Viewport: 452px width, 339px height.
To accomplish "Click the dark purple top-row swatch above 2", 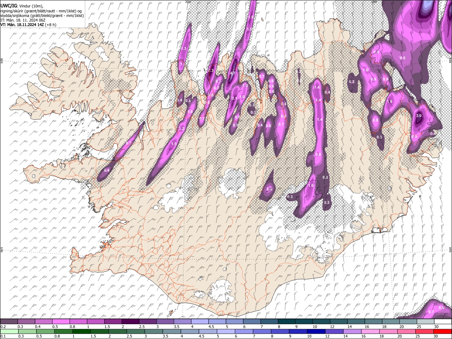I will pyautogui.click(x=130, y=321).
